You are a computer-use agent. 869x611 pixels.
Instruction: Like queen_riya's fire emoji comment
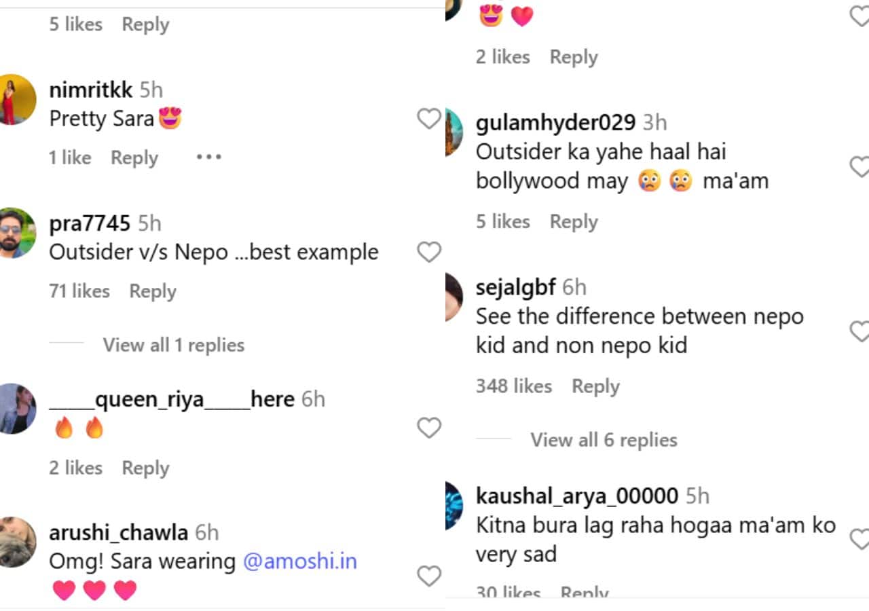(429, 428)
